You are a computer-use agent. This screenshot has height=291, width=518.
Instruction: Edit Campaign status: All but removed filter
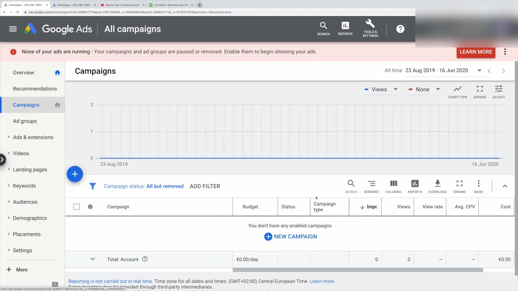click(144, 186)
